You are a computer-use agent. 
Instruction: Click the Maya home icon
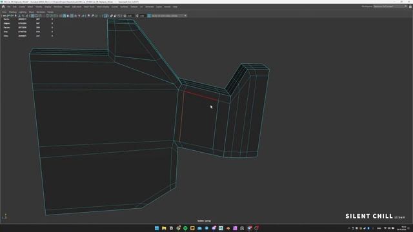(3, 6)
